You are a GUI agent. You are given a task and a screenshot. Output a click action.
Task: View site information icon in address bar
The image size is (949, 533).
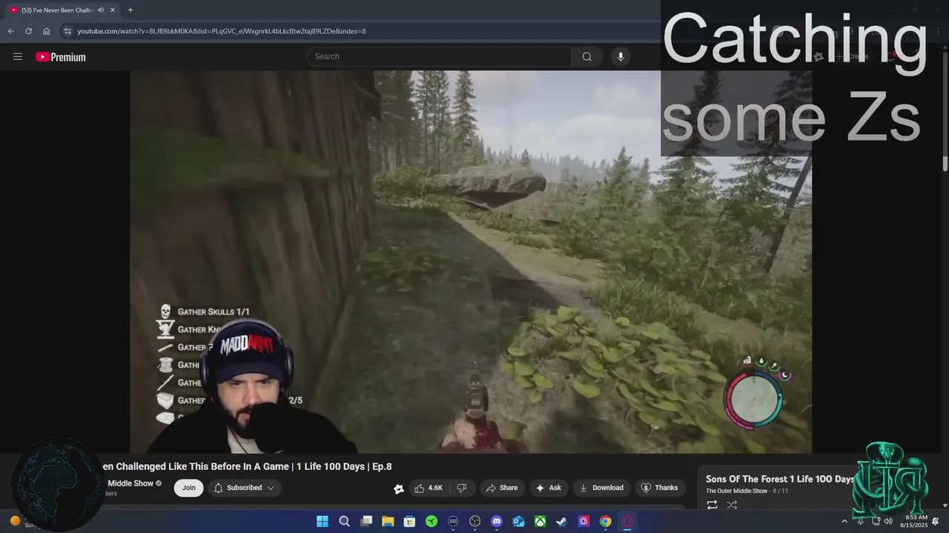(x=67, y=31)
